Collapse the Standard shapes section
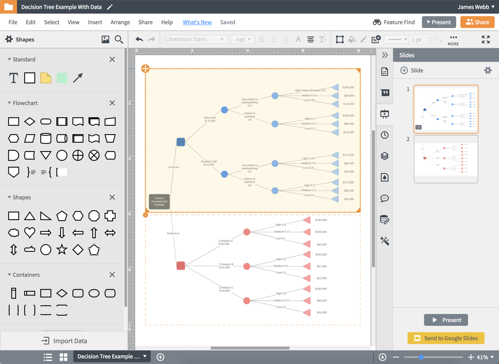 click(10, 59)
